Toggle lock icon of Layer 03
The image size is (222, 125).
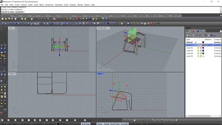tap(200, 51)
